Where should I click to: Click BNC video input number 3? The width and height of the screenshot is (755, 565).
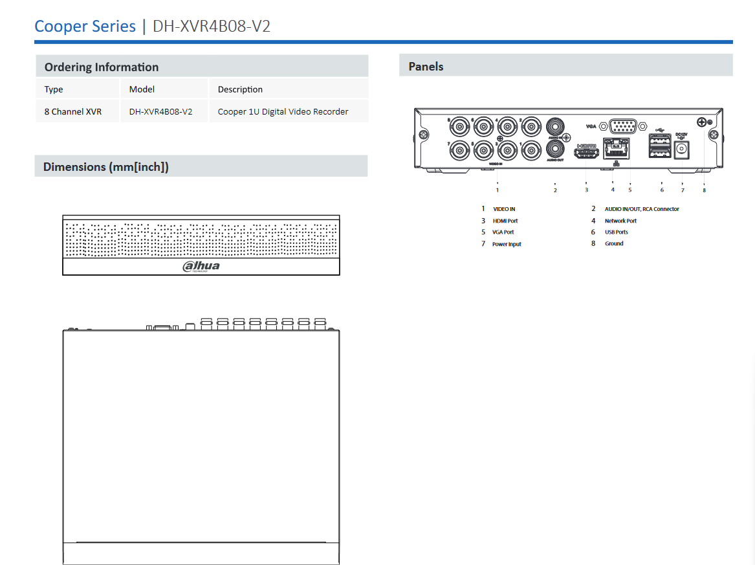point(507,150)
